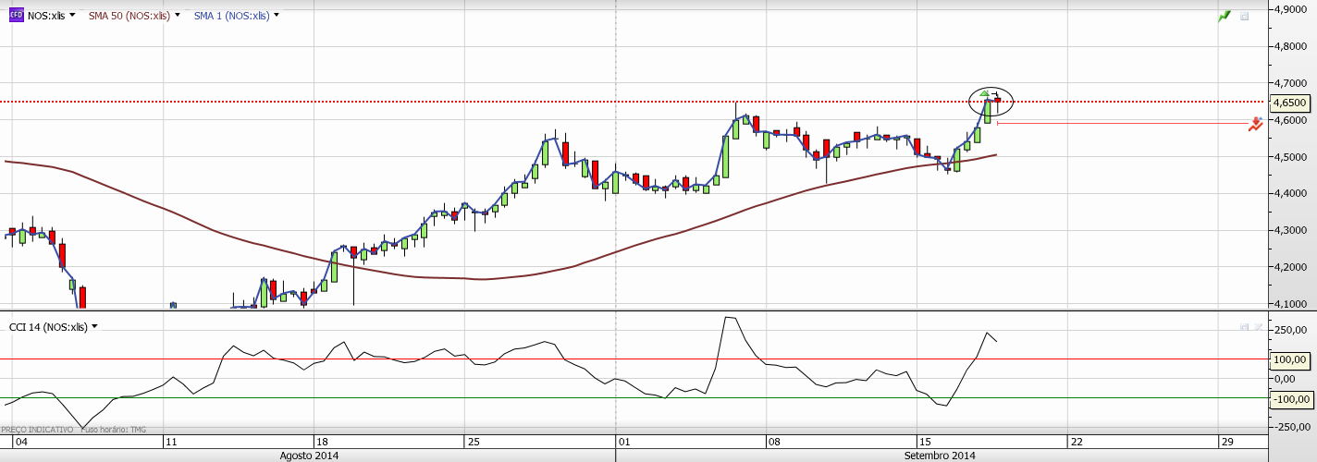1317x462 pixels.
Task: Expand the SMA 50 (NOS:xlis) dropdown arrow
Action: 177,16
